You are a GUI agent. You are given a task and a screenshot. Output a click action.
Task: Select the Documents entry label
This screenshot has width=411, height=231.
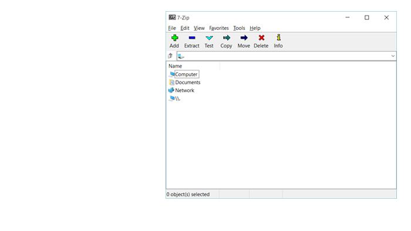[188, 83]
